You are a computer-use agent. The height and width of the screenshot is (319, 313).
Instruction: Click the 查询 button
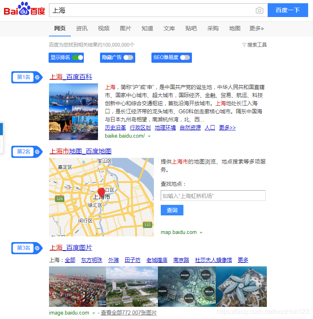172,210
